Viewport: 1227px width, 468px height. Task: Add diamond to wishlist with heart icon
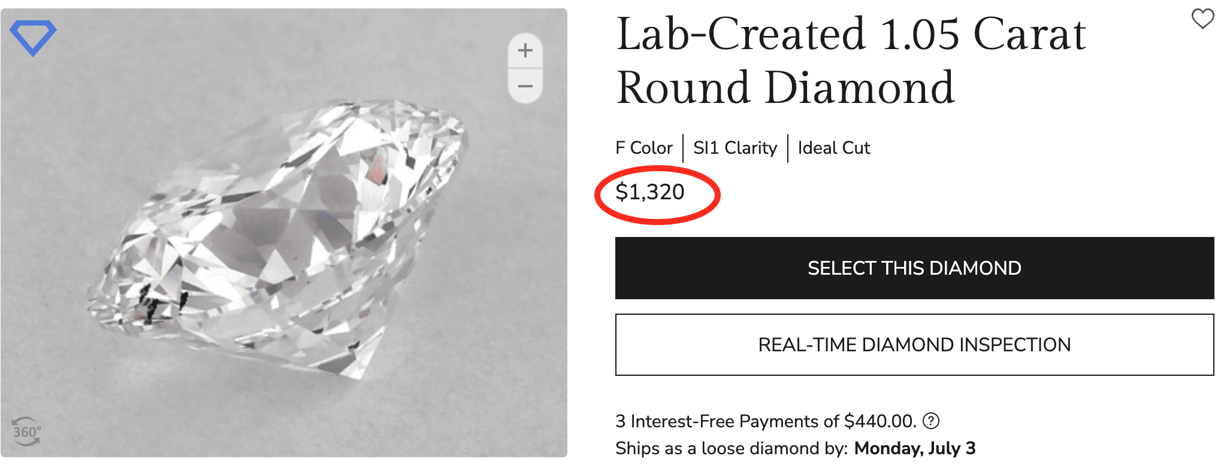(1202, 19)
